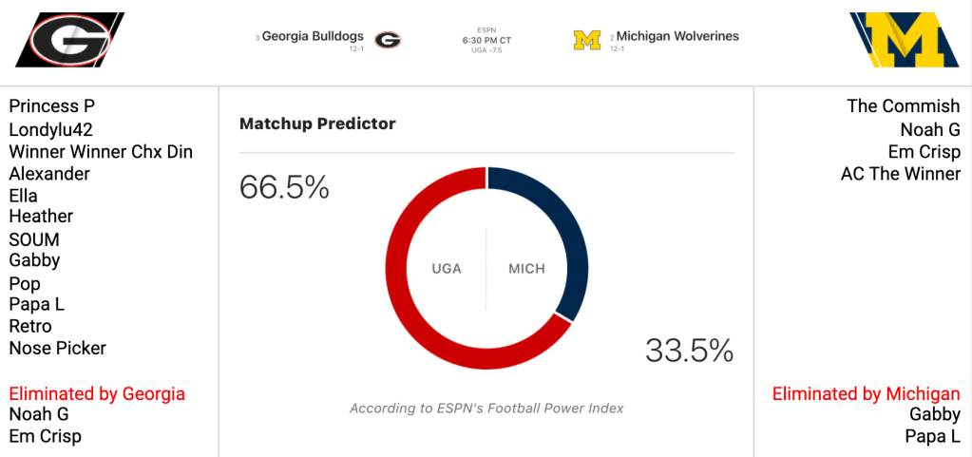This screenshot has width=972, height=457.
Task: Click the 33.5% Michigan win probability
Action: coord(690,351)
